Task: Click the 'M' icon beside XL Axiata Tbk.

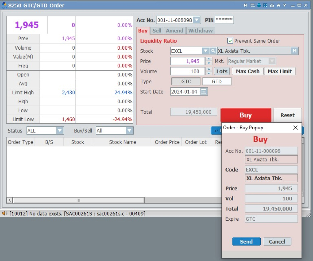Action: (294, 51)
